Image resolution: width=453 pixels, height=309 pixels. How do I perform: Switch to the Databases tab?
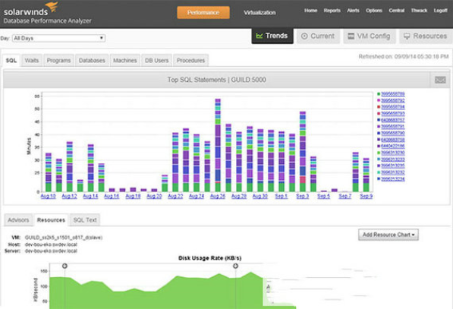[92, 61]
